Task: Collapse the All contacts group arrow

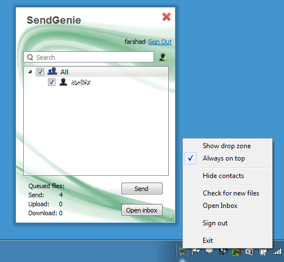Action: pos(30,72)
